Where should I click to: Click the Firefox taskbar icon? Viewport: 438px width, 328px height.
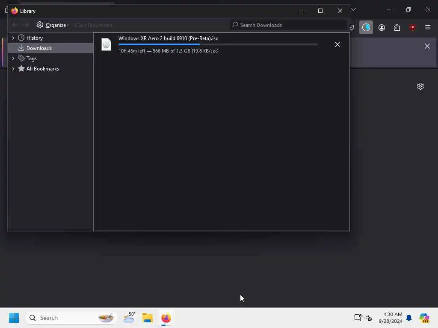(166, 318)
